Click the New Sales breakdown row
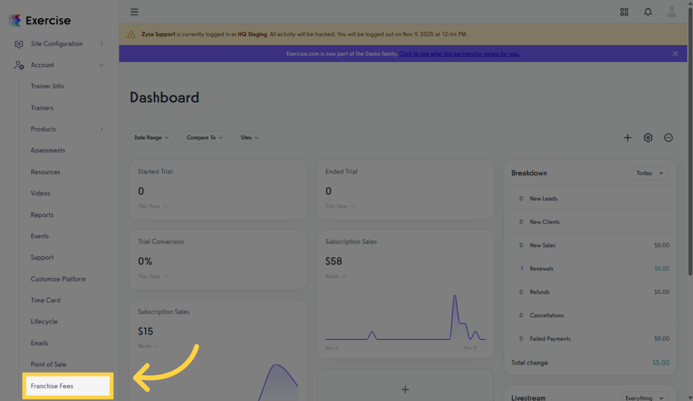 tap(590, 245)
